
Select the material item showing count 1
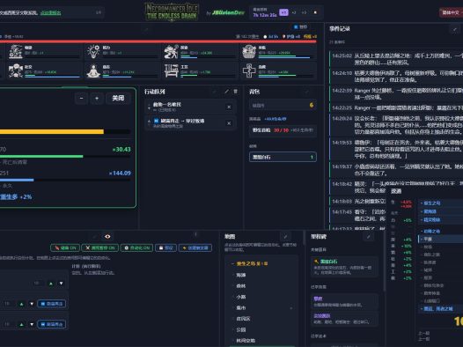283,157
